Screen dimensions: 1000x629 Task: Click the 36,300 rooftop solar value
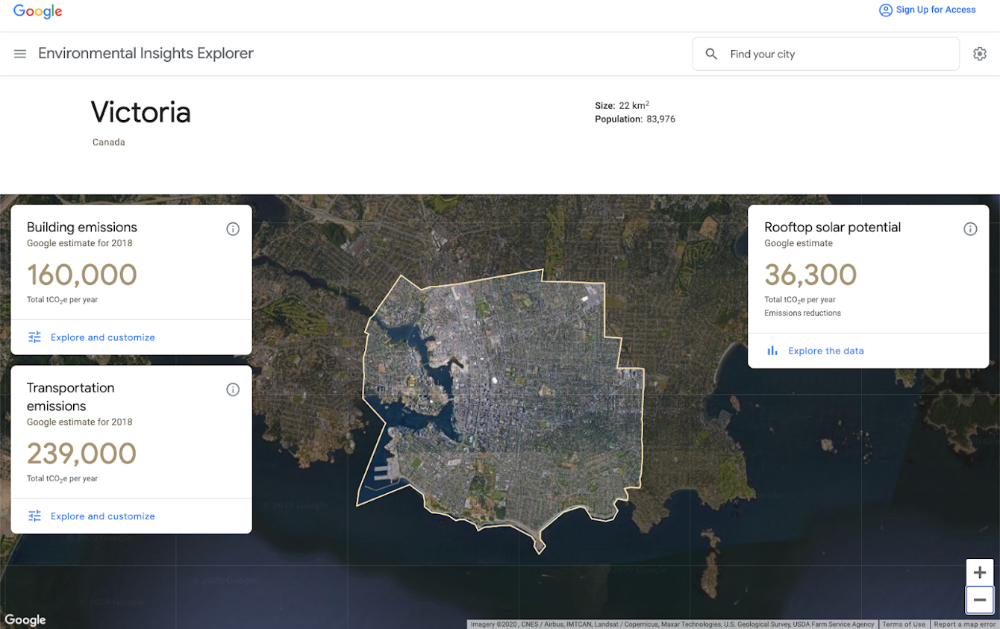coord(810,275)
